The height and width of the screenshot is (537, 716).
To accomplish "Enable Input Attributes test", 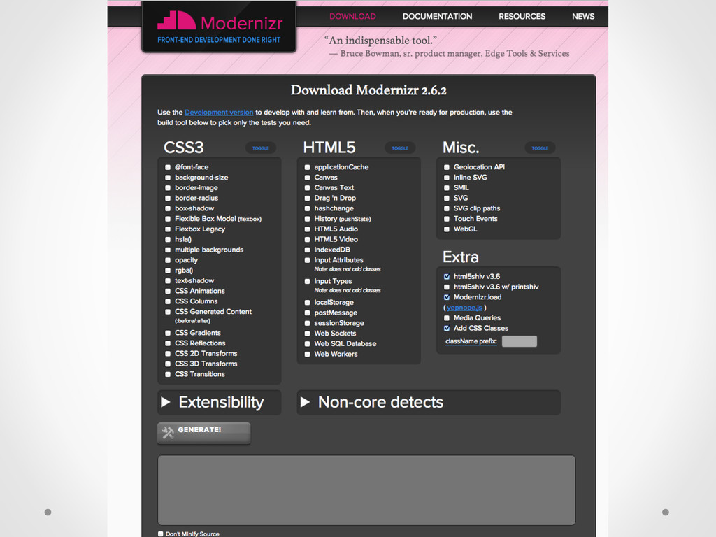I will 308,260.
